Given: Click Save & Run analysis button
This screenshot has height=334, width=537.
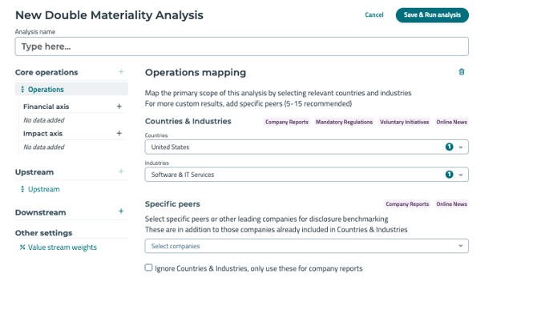Looking at the screenshot, I should (432, 15).
